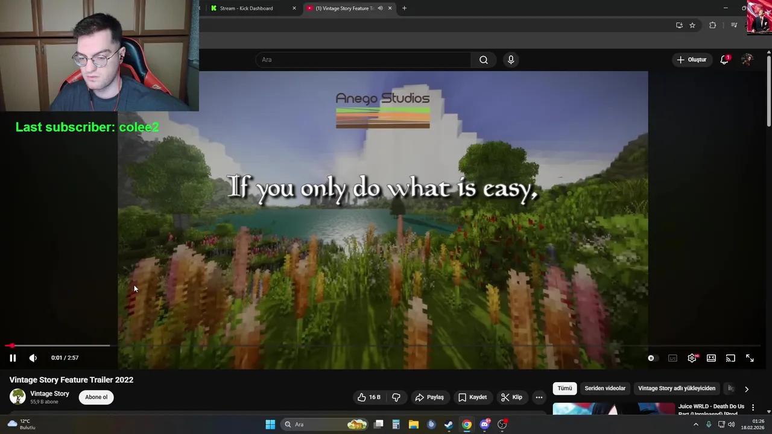Open OBS Studio from the taskbar
The width and height of the screenshot is (772, 434).
pyautogui.click(x=502, y=424)
